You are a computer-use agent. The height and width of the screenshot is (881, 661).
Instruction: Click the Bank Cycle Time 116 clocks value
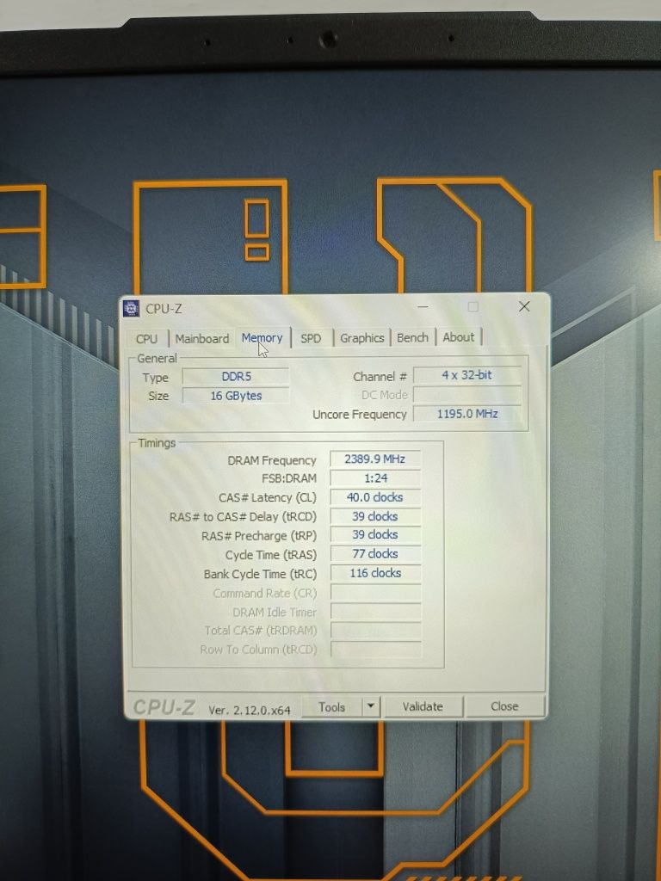coord(375,573)
